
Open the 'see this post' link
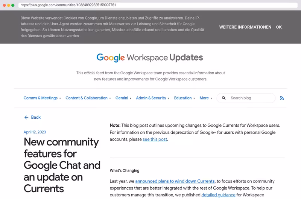(x=155, y=139)
